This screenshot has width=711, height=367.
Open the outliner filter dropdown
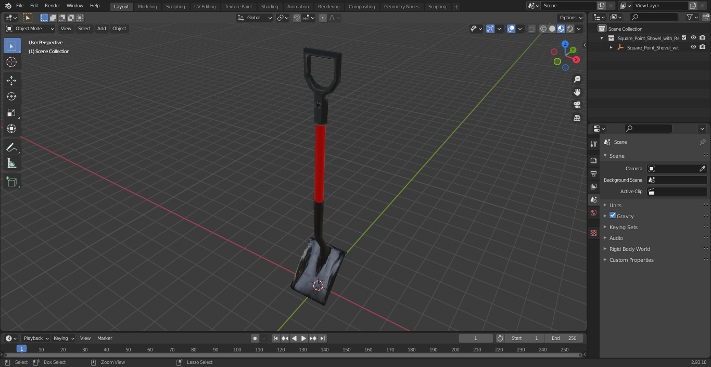click(692, 18)
